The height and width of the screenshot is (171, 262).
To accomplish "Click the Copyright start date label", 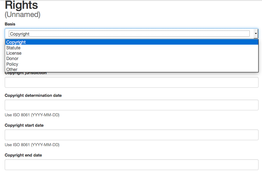I will [24, 125].
